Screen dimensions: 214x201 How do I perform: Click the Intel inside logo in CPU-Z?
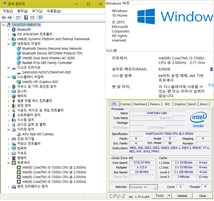[x=198, y=120]
